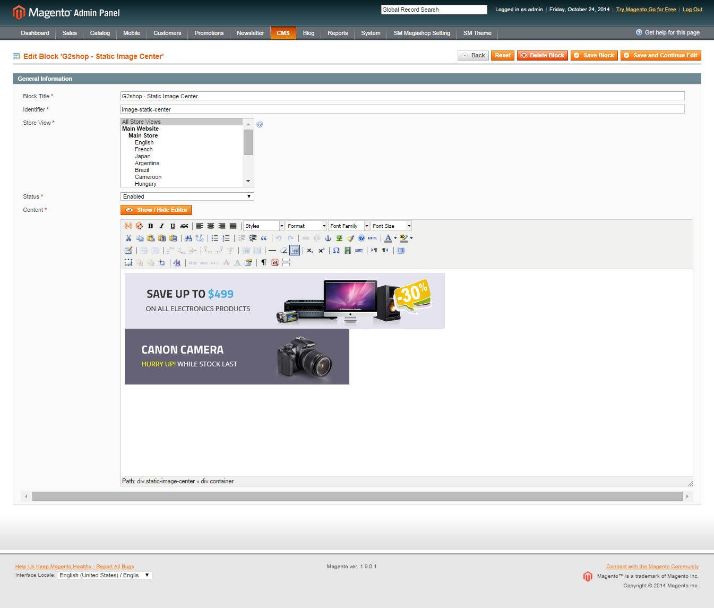The image size is (714, 608).
Task: Click the Reset button
Action: pos(503,55)
